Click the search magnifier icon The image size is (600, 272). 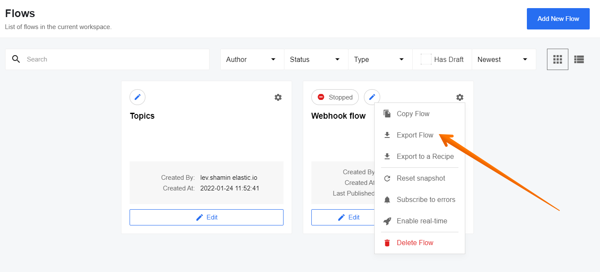point(16,59)
